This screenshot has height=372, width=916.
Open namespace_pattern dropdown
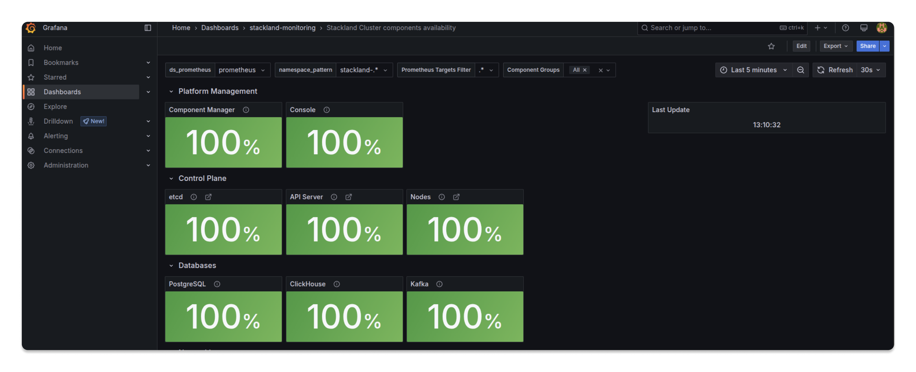click(364, 70)
